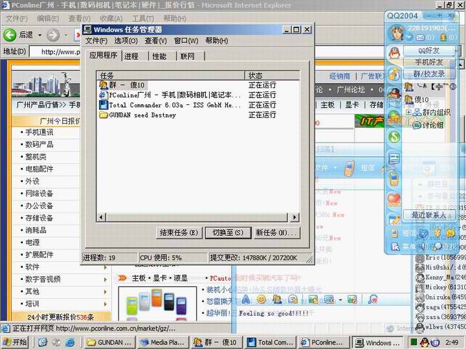
Task: Switch to the 进程 tab
Action: click(135, 56)
